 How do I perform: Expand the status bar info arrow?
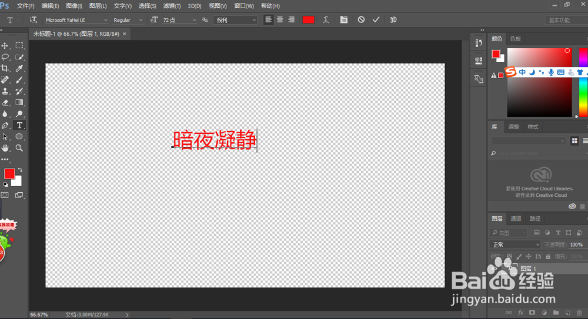(127, 315)
